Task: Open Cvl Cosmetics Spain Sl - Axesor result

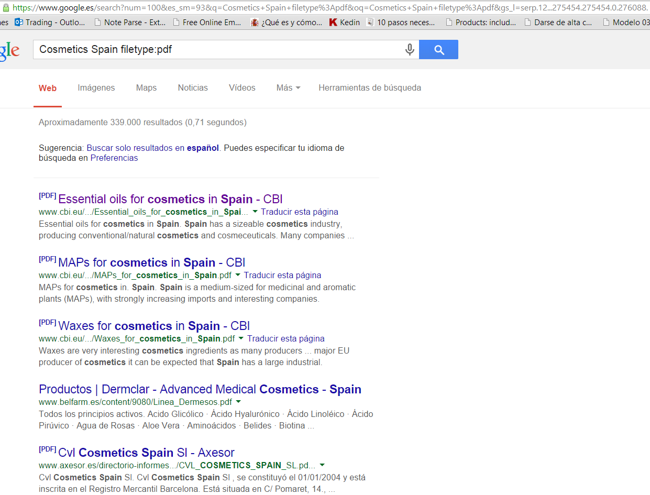Action: pyautogui.click(x=146, y=453)
